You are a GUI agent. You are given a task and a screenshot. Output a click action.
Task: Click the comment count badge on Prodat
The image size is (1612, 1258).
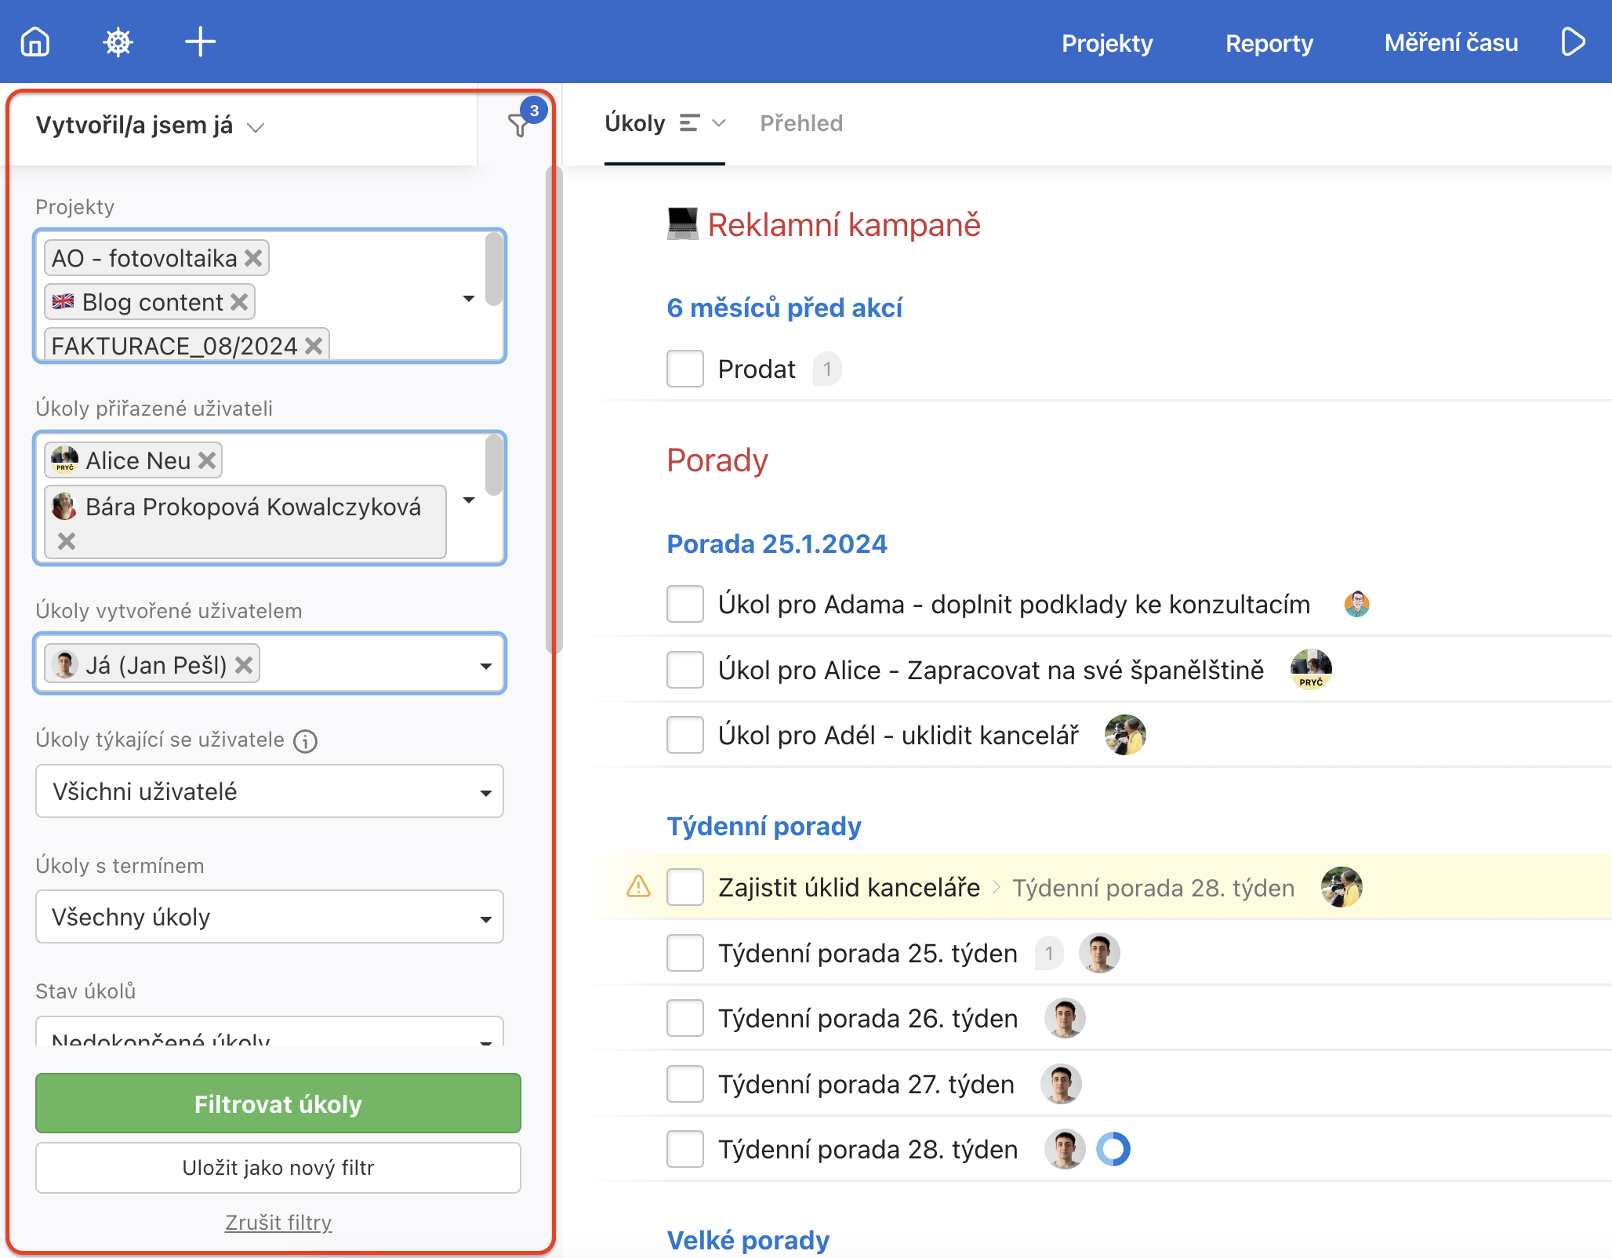(827, 369)
